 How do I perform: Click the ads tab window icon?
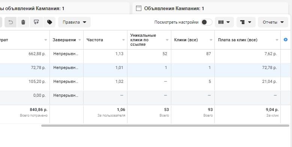[x=139, y=8]
